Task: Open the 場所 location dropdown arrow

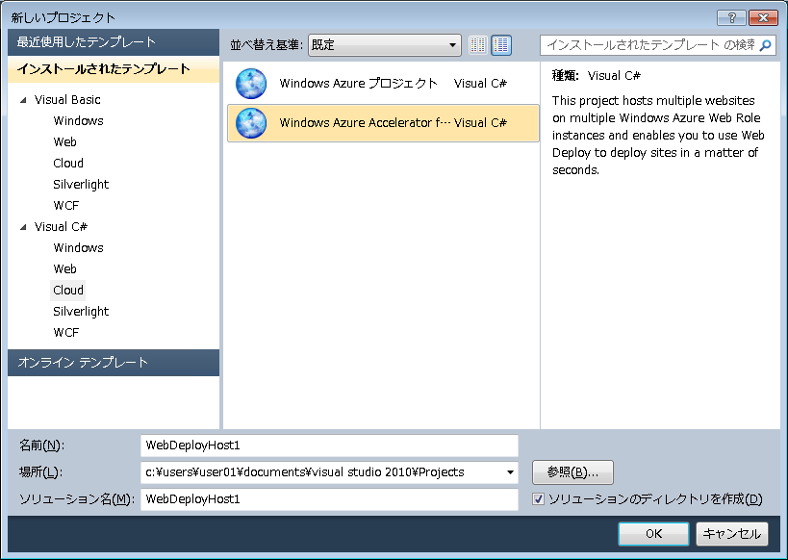Action: click(x=510, y=472)
